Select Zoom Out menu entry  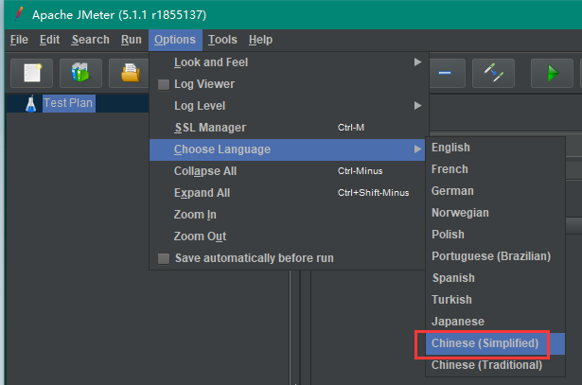coord(287,236)
